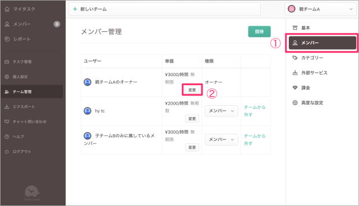
Task: Click the gear icon beside 個人設定
Action: tap(7, 77)
